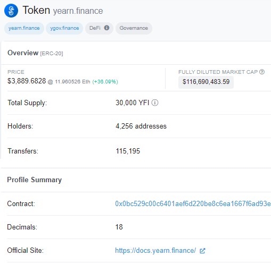This screenshot has height=264, width=271.
Task: Click the Transfers: label
Action: tap(23, 151)
